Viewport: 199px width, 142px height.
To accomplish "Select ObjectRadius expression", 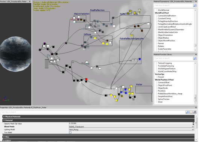I will click(163, 38).
